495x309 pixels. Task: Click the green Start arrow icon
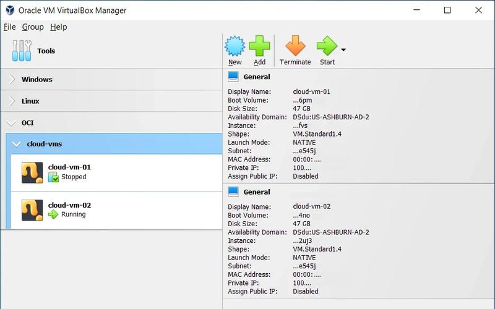point(327,46)
